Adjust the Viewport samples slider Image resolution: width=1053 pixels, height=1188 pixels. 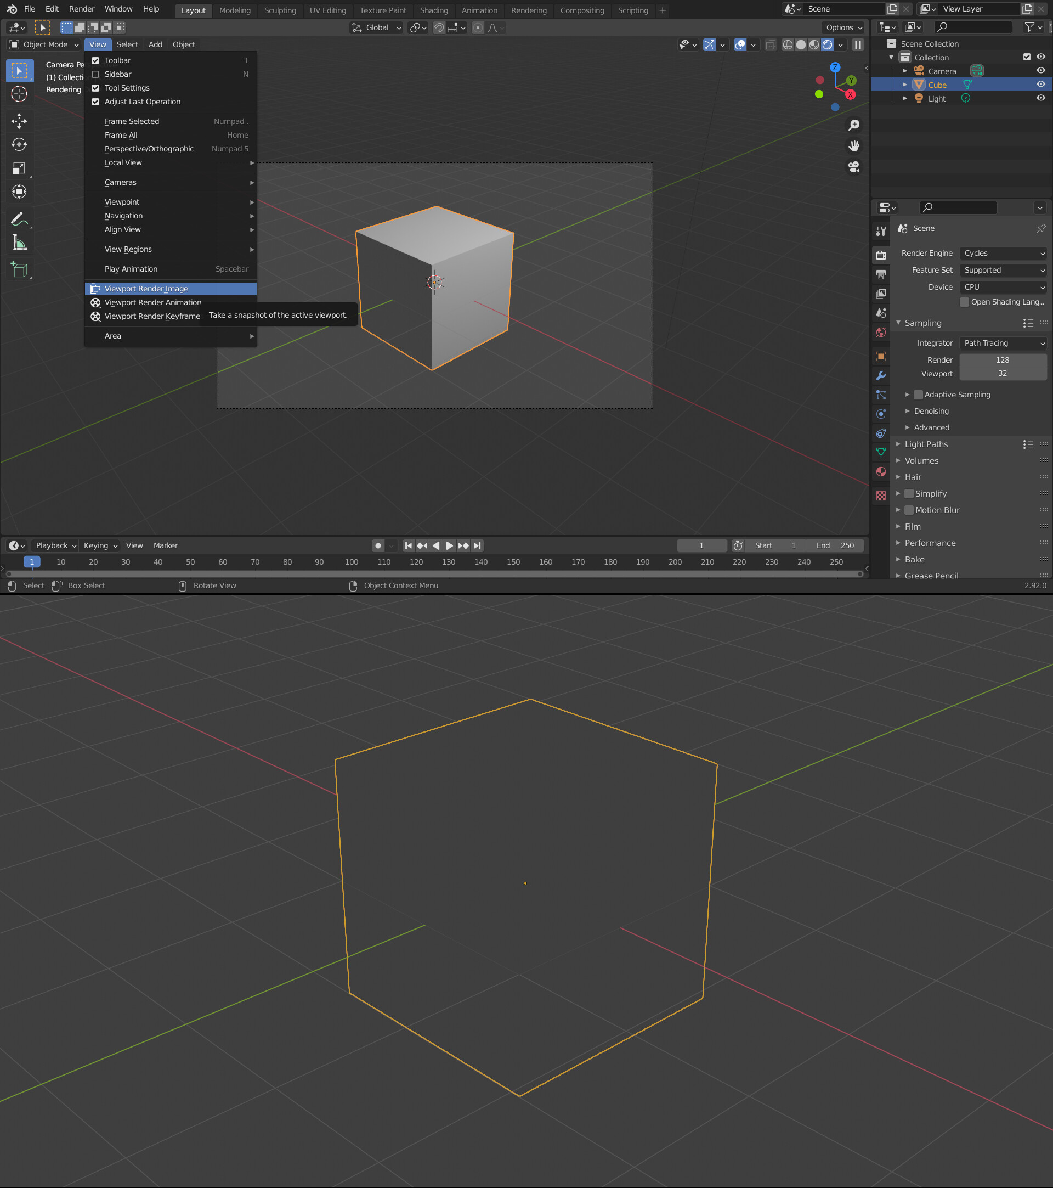tap(1003, 374)
